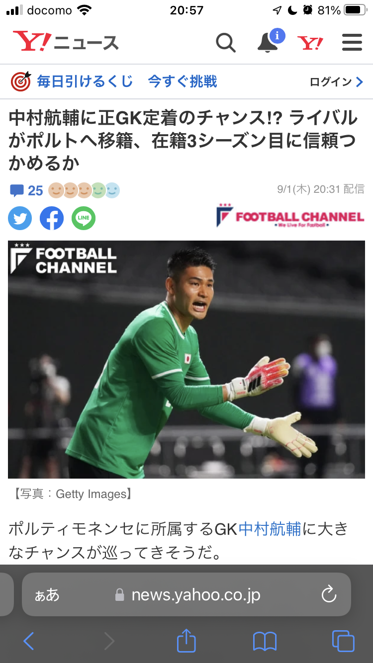Open the reaction emoji faces
This screenshot has height=663, width=373.
coord(84,190)
